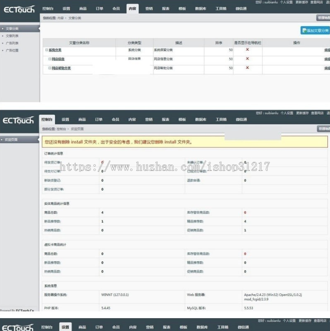
Task: Click the sort value 50 in the 网店帮助分类 row
Action: click(x=231, y=68)
